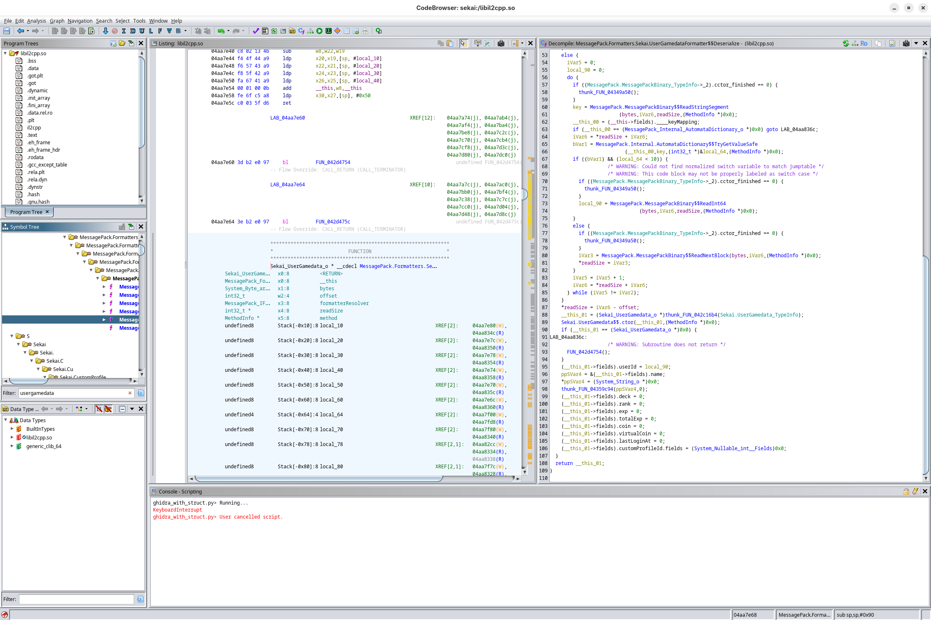The image size is (931, 620).
Task: Click the Data Type Manager filter field
Action: pos(76,599)
